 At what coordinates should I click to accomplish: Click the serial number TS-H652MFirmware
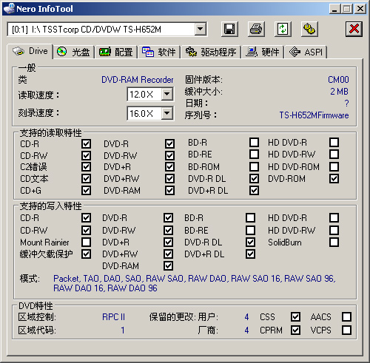314,115
